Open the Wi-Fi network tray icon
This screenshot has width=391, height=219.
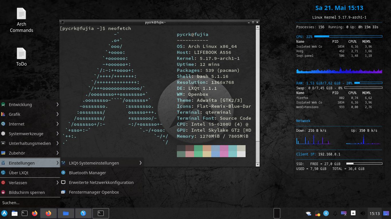pos(308,213)
